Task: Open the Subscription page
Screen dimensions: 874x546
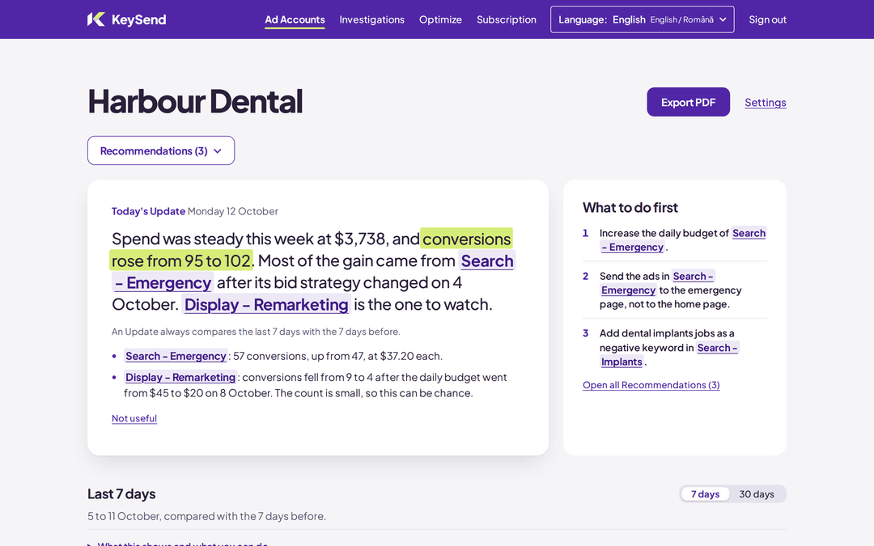Action: pyautogui.click(x=506, y=19)
